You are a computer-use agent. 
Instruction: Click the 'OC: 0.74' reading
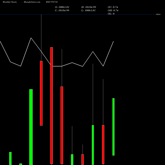113,7
